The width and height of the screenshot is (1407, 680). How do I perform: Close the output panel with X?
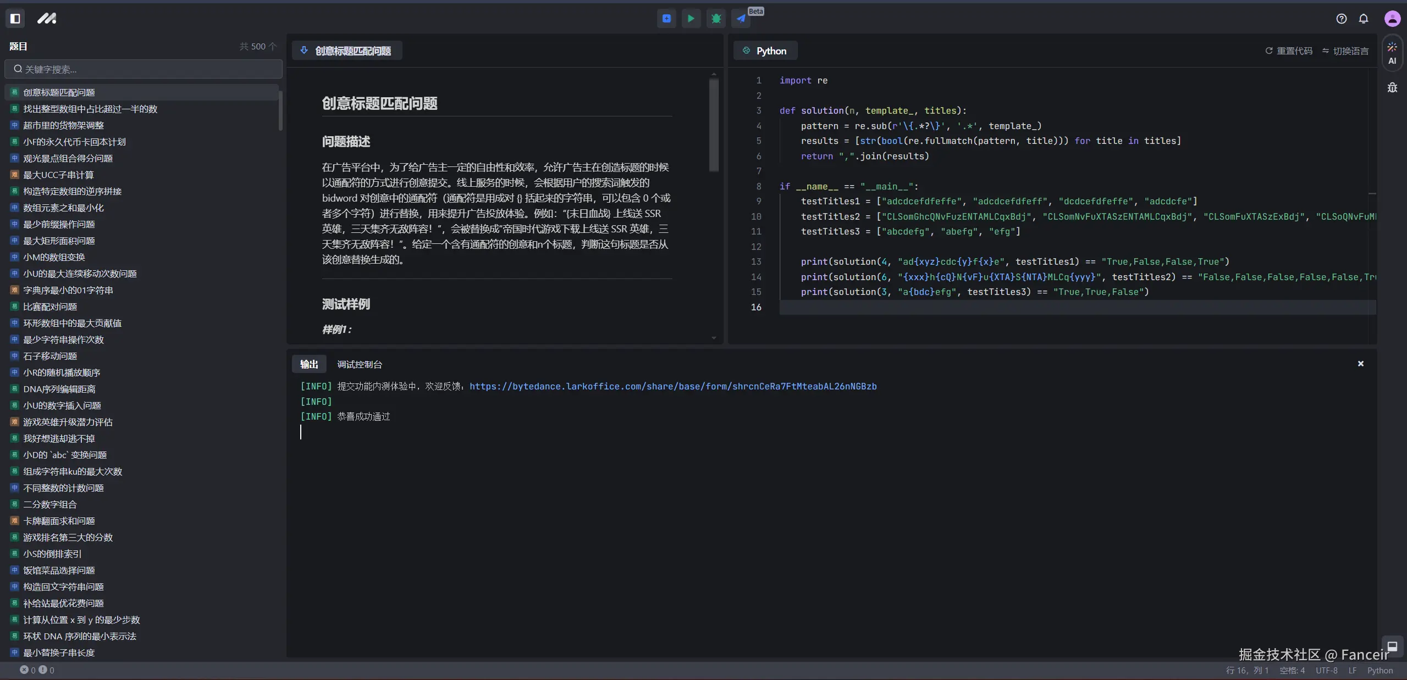(1361, 364)
